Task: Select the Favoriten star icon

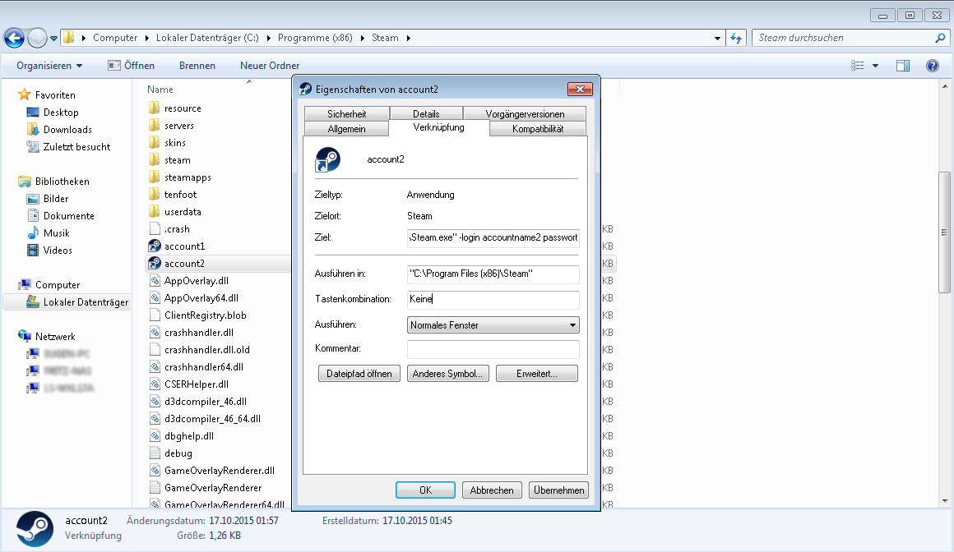Action: pos(25,94)
